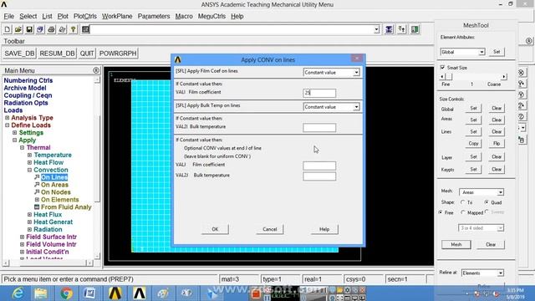Click the Smart Size slider left arrow
Viewport: 535px width, 301px height.
pos(442,76)
